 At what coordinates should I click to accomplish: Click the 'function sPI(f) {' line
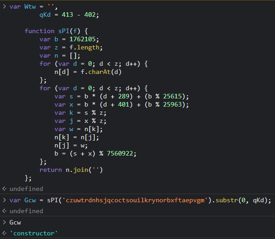(x=56, y=31)
